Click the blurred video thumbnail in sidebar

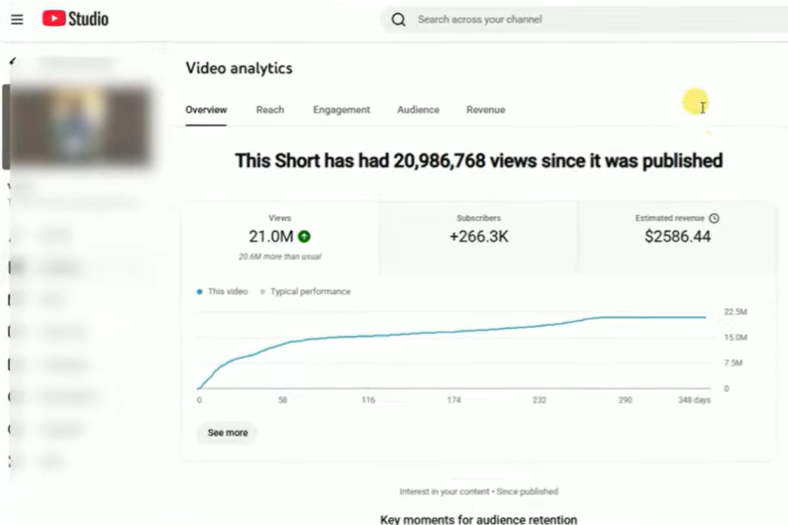point(80,125)
